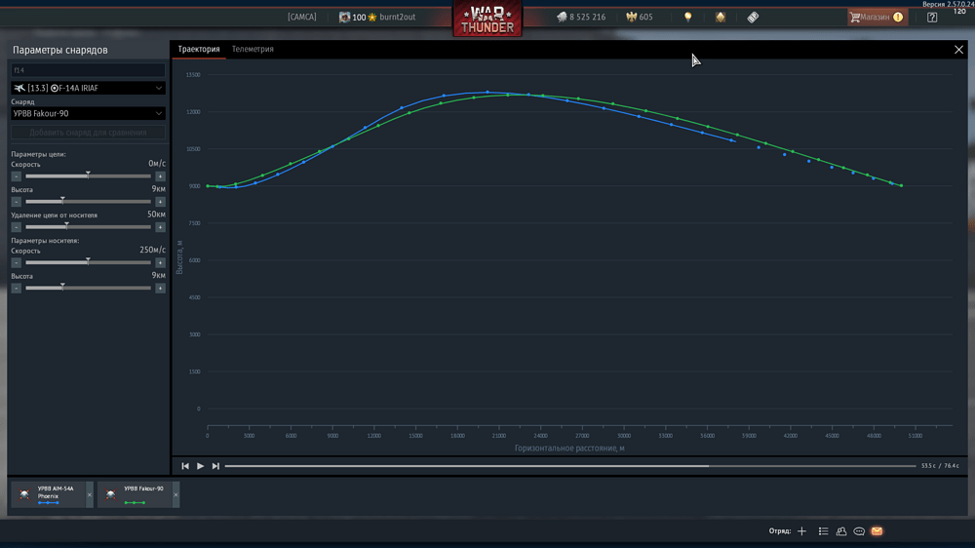The image size is (975, 548).
Task: Adjust the carrier Высота slider
Action: [89, 288]
